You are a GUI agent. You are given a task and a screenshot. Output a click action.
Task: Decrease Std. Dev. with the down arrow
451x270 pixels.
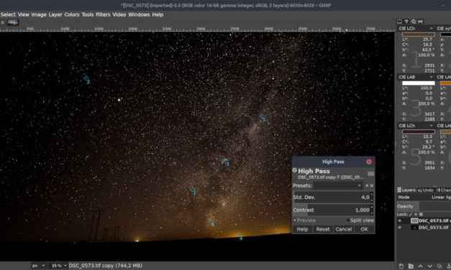[x=372, y=200]
